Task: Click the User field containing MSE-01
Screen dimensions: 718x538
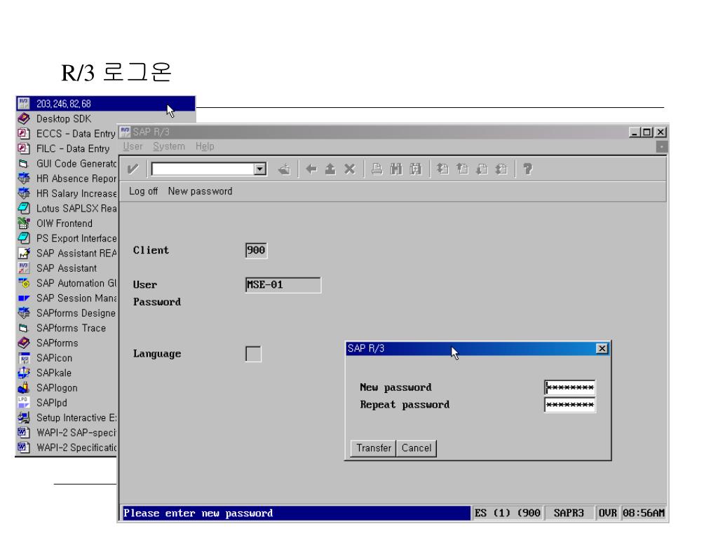Action: pos(283,284)
